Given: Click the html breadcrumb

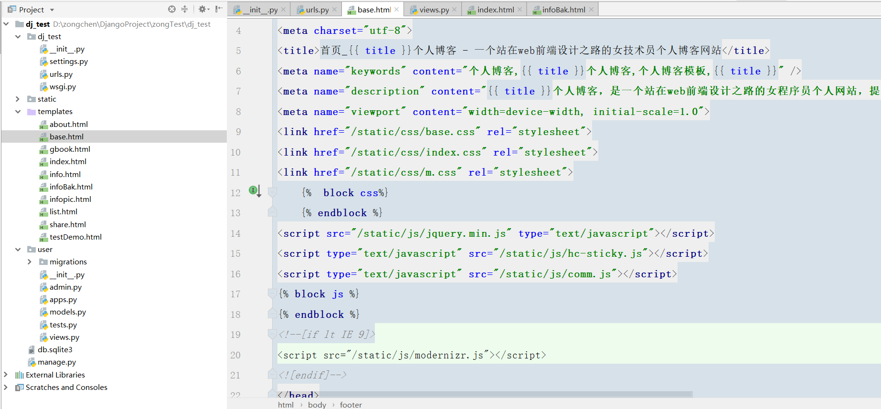Looking at the screenshot, I should click(x=286, y=405).
